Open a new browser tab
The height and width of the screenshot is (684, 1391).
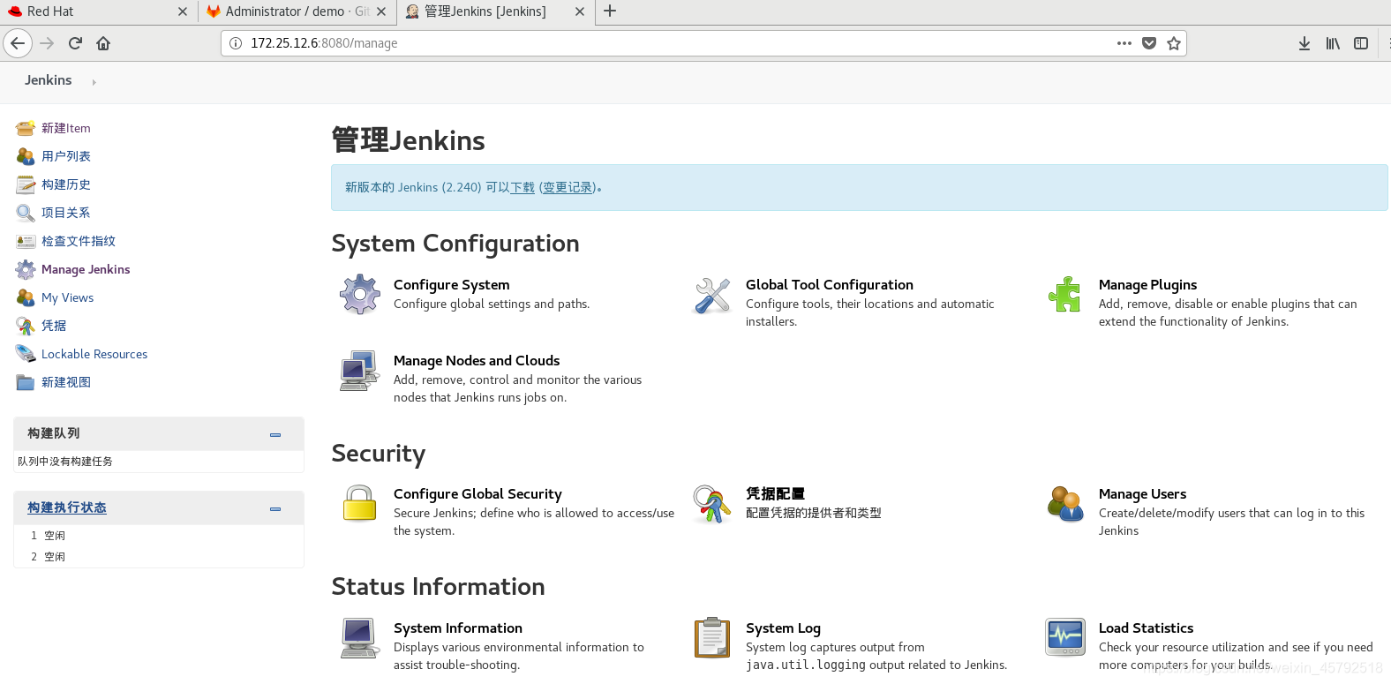(610, 11)
